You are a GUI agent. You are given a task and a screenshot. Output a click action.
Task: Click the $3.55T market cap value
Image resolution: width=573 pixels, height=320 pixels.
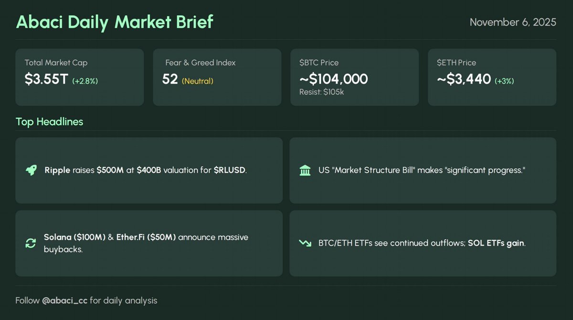[46, 80]
